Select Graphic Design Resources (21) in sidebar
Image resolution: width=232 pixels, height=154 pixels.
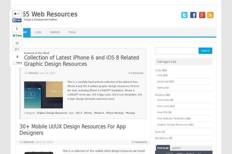pyautogui.click(x=175, y=125)
